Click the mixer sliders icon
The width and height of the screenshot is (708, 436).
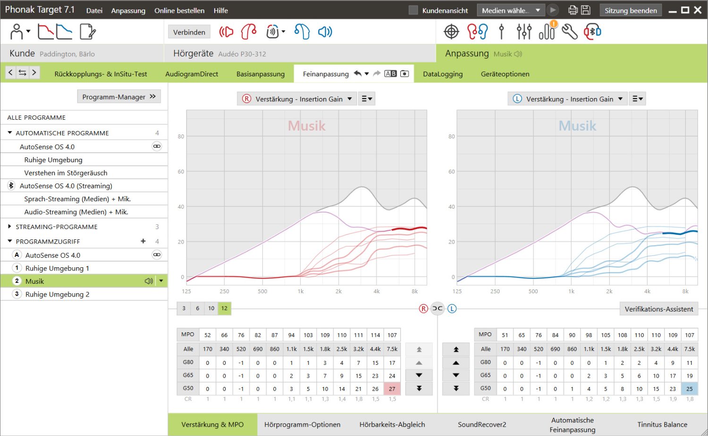[524, 32]
